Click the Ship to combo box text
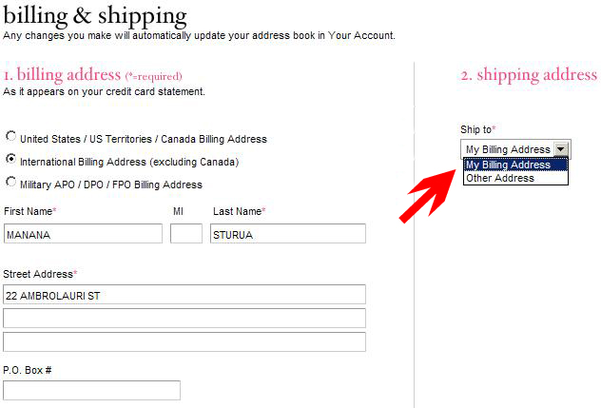 (x=508, y=149)
